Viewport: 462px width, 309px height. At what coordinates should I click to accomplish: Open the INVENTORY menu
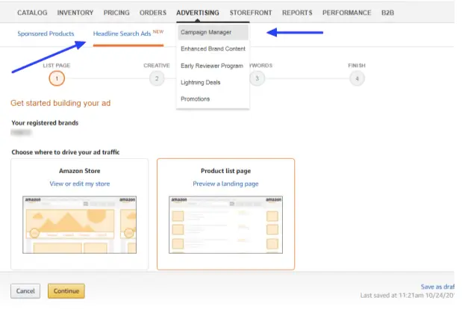(75, 13)
